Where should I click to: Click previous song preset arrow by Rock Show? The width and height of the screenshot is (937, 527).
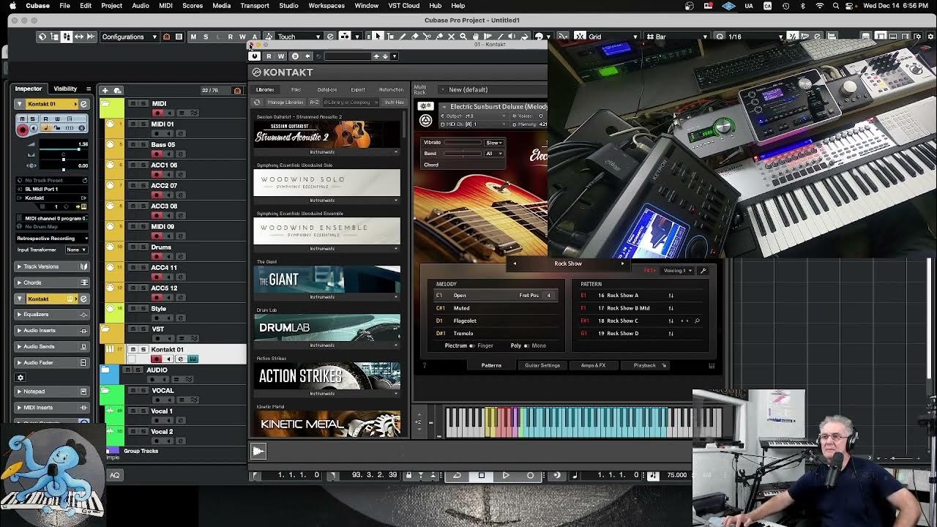coord(515,263)
